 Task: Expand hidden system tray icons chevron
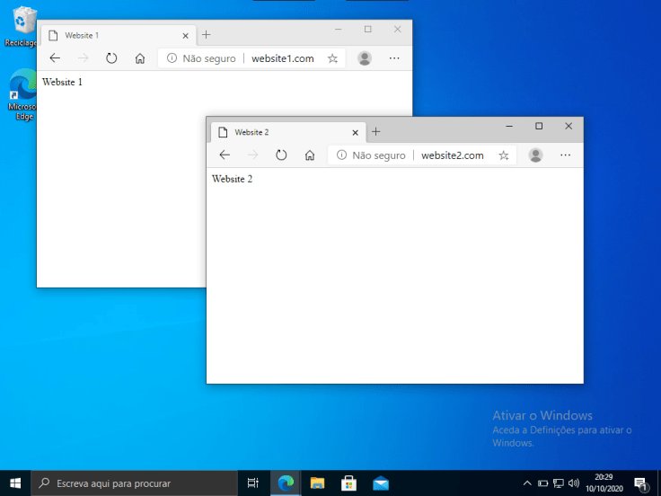click(x=527, y=483)
